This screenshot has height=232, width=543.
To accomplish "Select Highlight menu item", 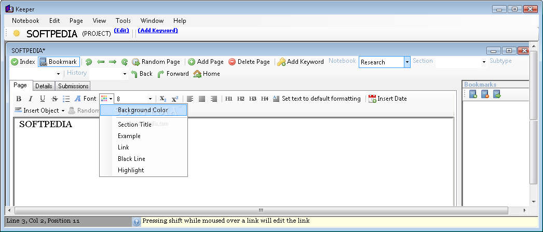I will pyautogui.click(x=143, y=170).
